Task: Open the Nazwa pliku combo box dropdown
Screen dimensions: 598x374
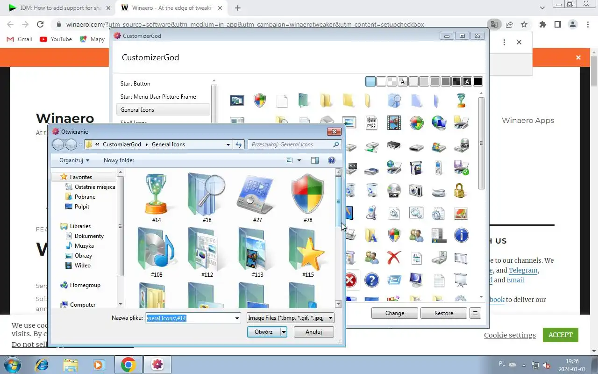Action: click(x=237, y=318)
